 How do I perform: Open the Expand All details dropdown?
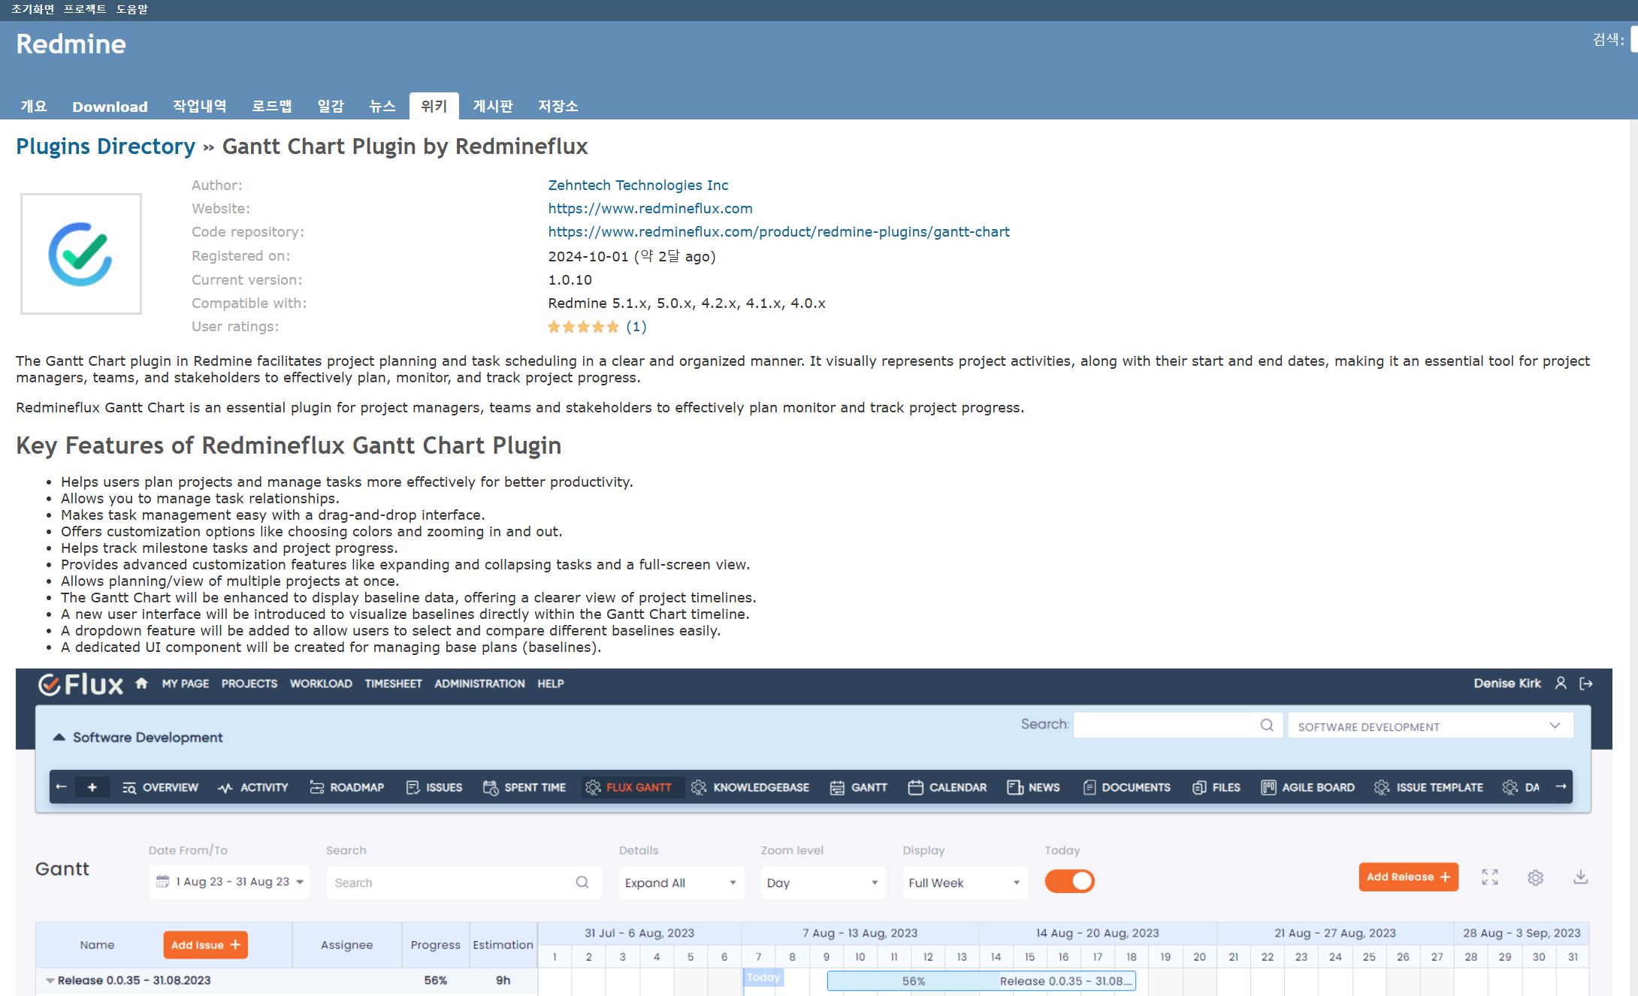coord(681,883)
